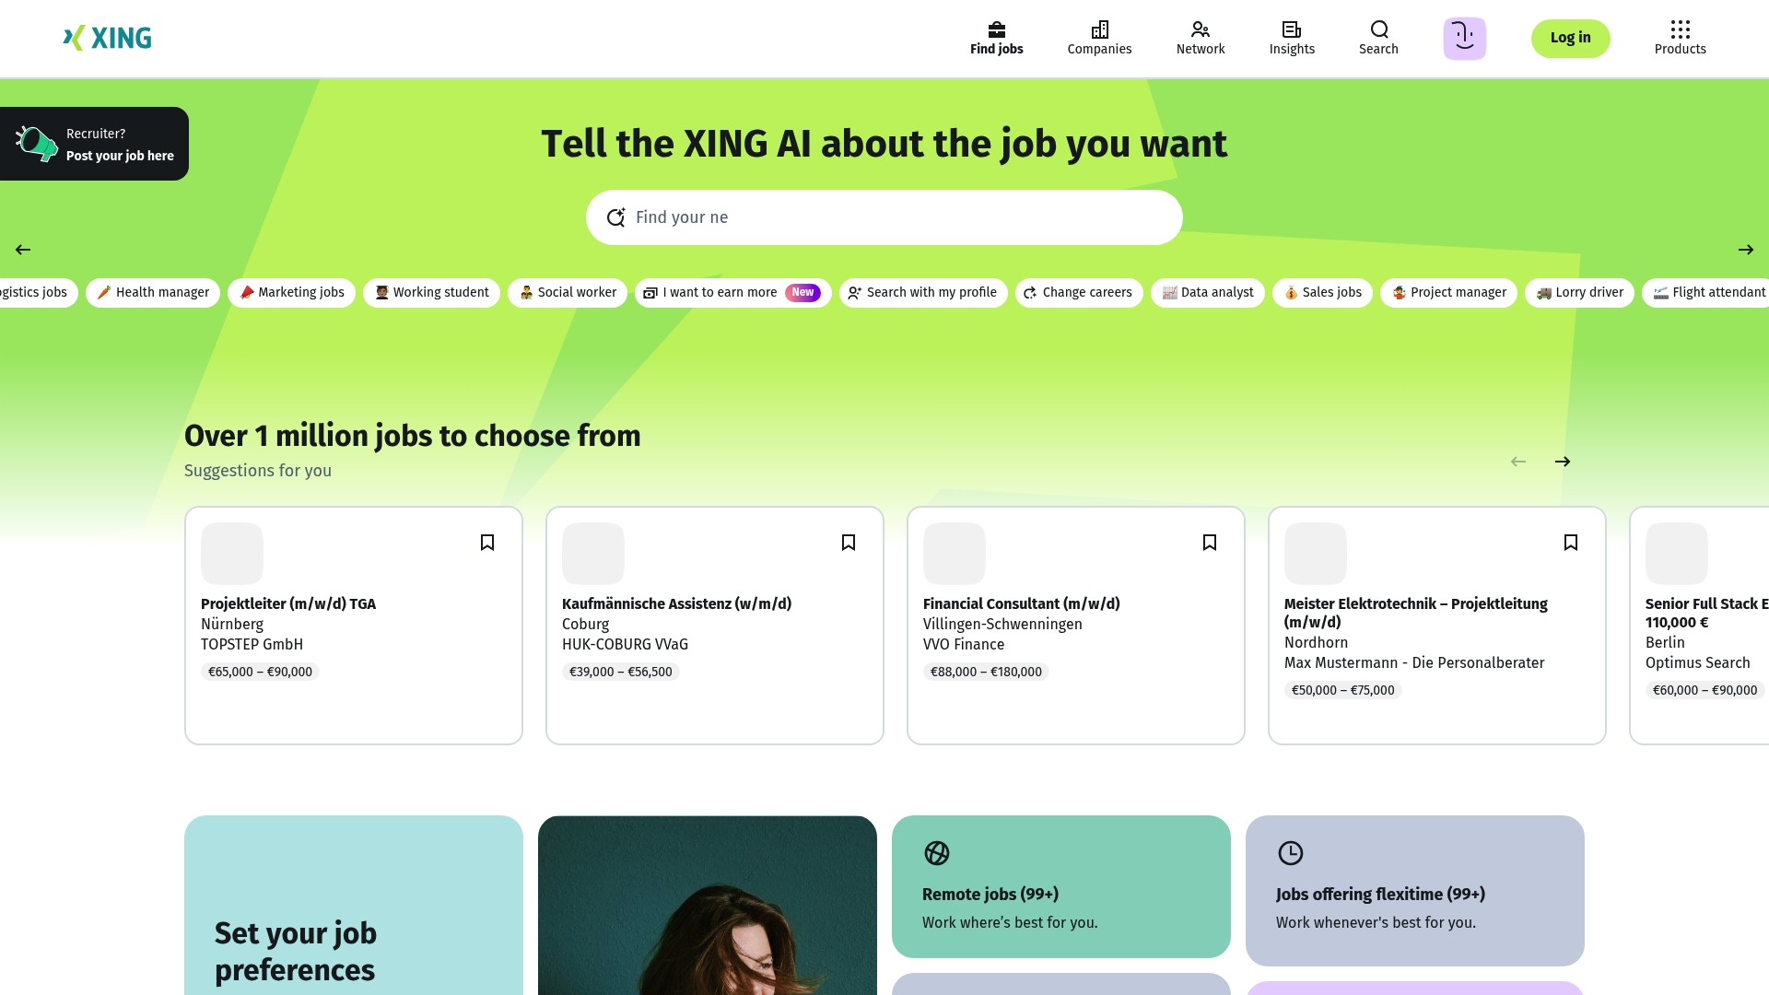Select the Search with my profile chip

tap(923, 293)
